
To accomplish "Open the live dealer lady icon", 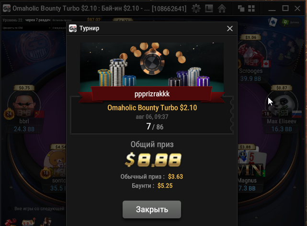I will [46, 222].
